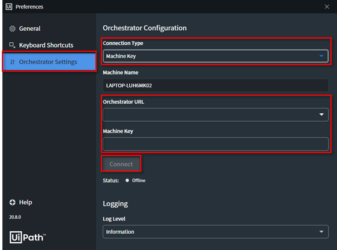
Task: Click the UiPath logo at sidebar bottom
Action: point(28,237)
